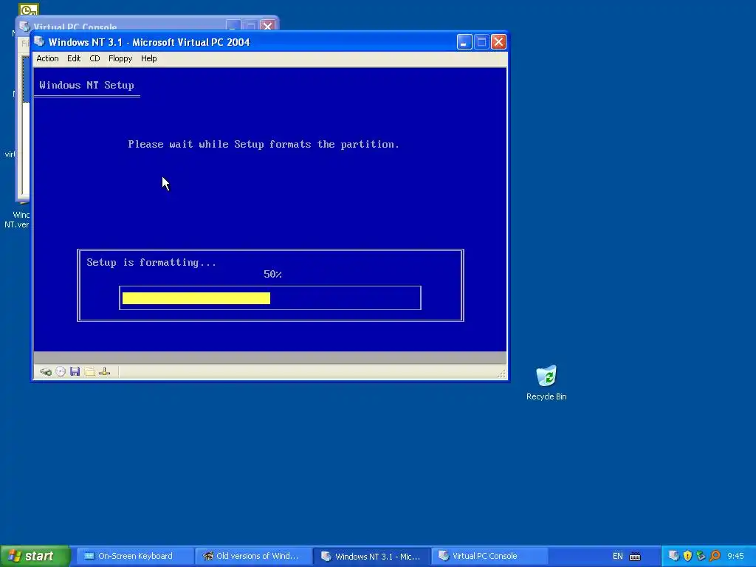756x567 pixels.
Task: Click the 'Windows NT Setup' heading
Action: tap(87, 86)
